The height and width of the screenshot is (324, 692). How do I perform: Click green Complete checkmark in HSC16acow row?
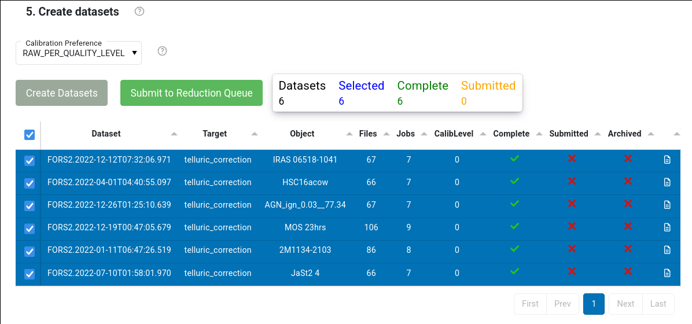click(514, 181)
